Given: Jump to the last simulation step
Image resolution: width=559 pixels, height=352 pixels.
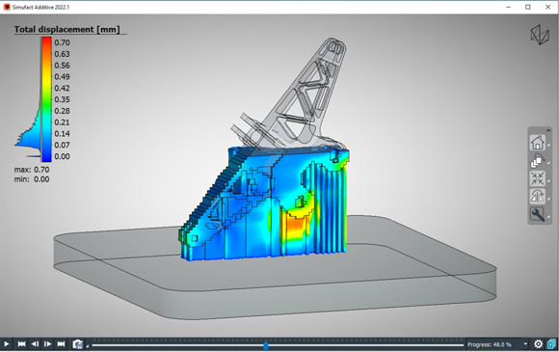Looking at the screenshot, I should pos(61,344).
